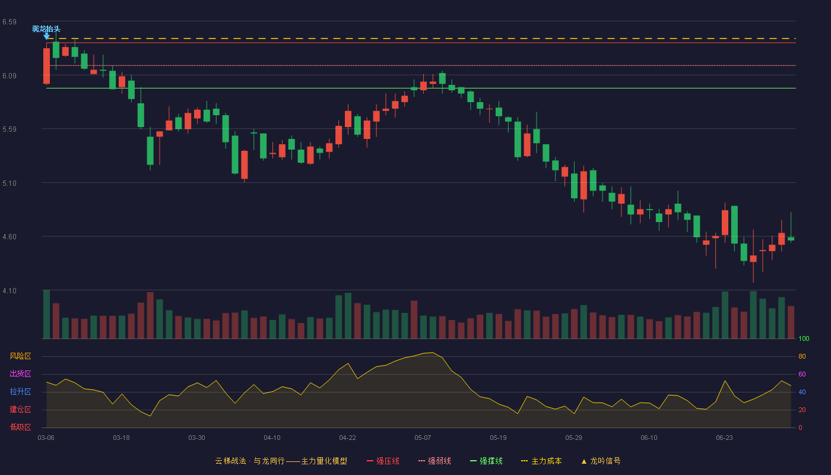
Task: Click the red 0 indicator scale label
Action: click(x=800, y=427)
